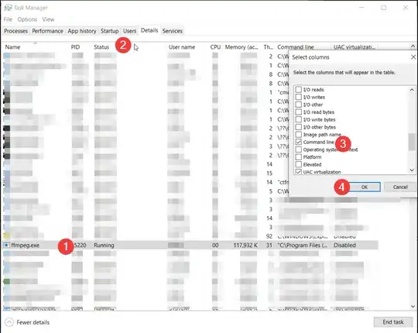This screenshot has width=418, height=333.
Task: Check the Elevated checkbox
Action: pos(299,164)
